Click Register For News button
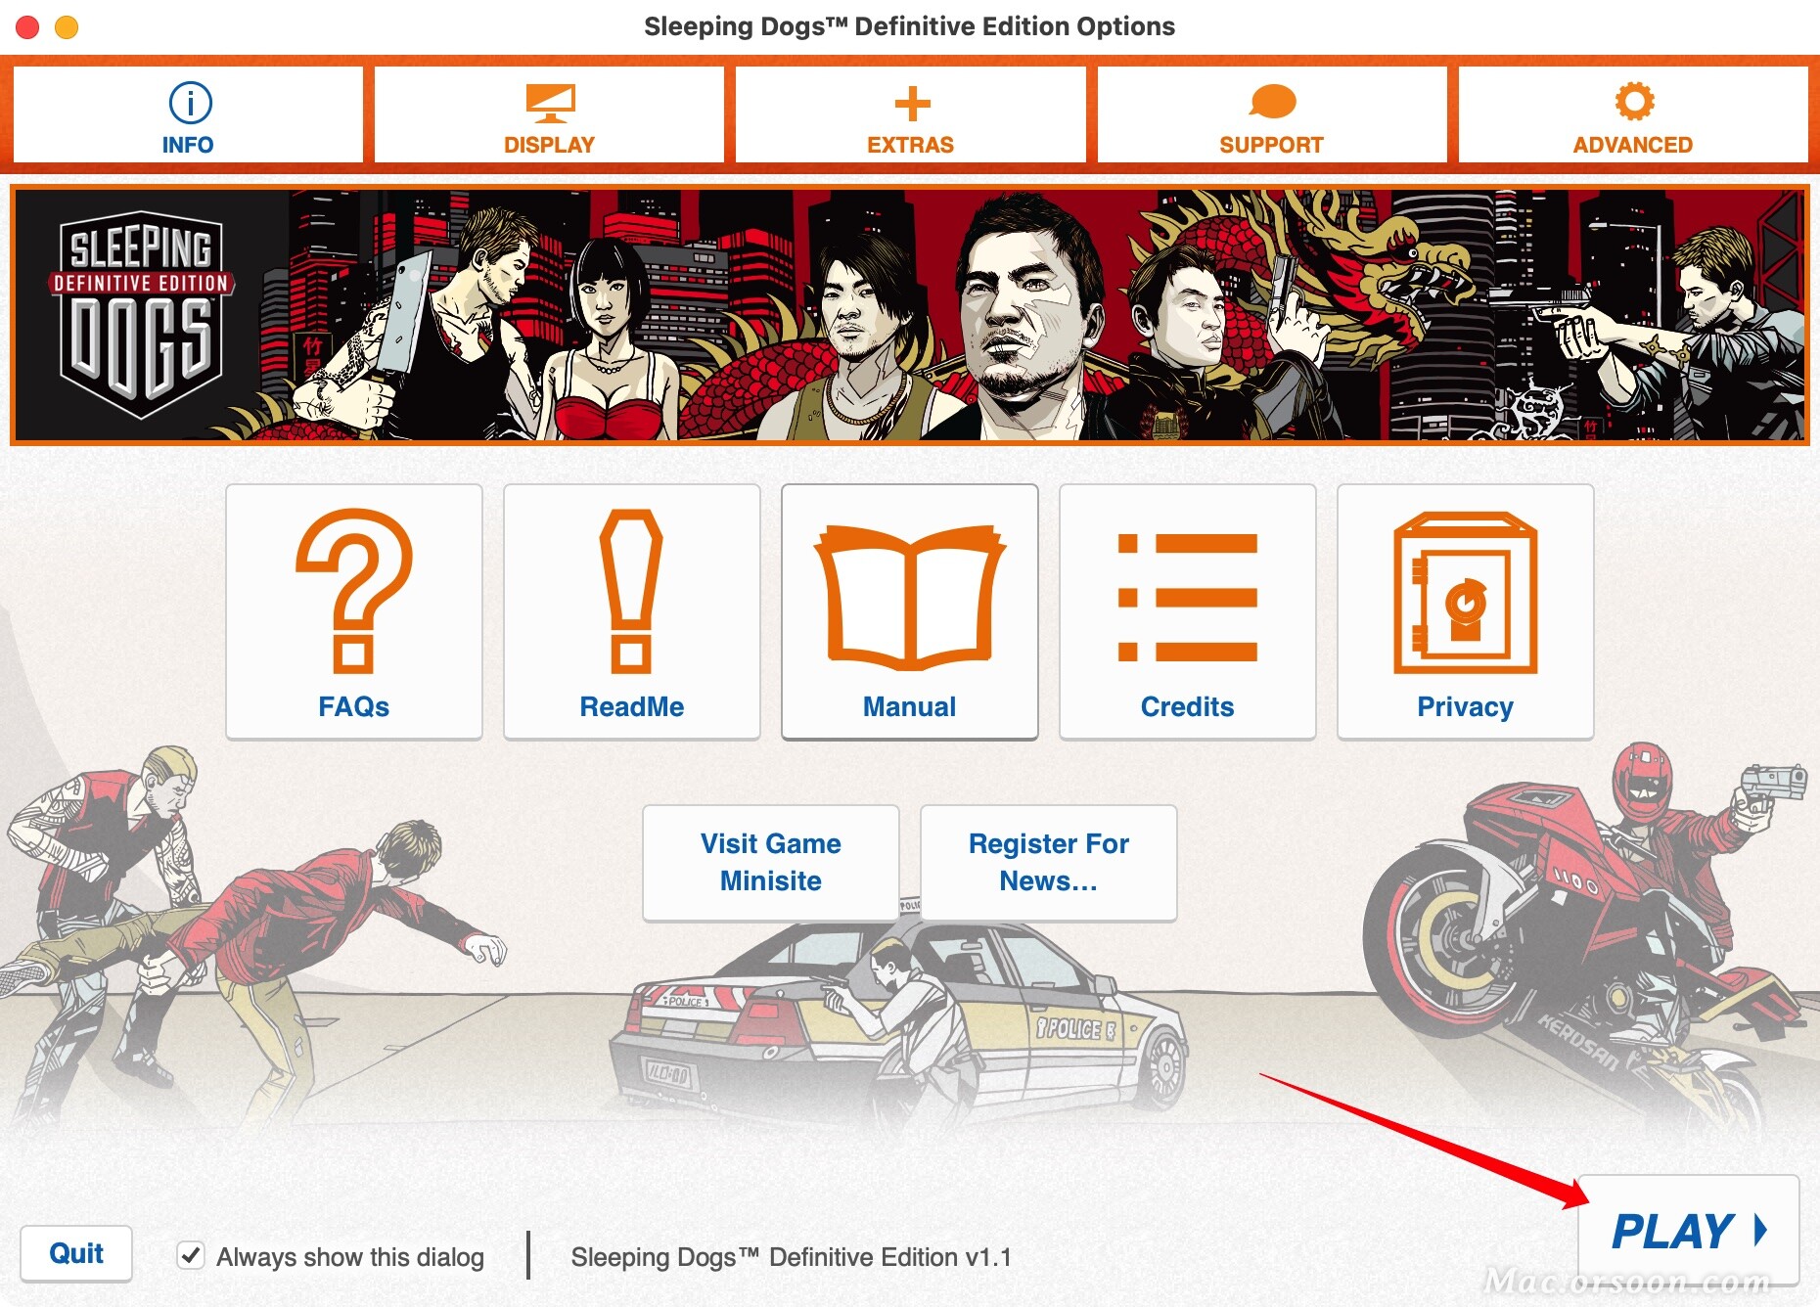The image size is (1820, 1307). (x=1049, y=862)
